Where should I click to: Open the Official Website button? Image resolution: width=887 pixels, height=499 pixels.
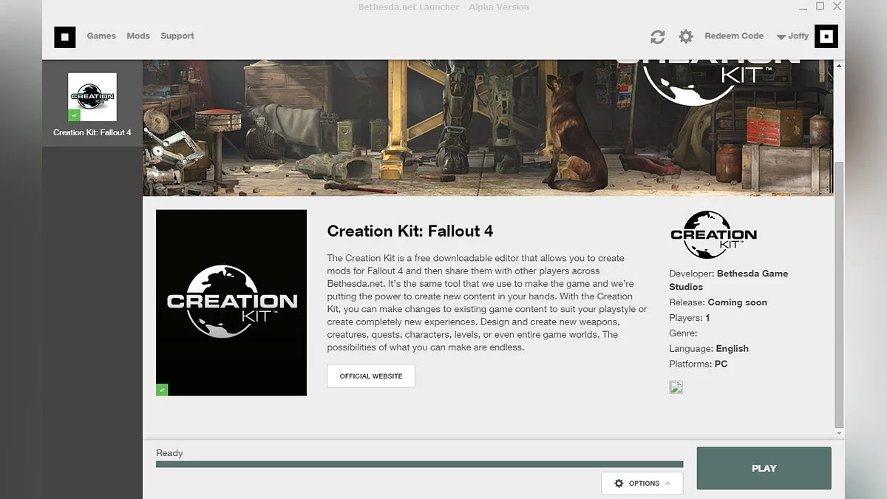[x=371, y=376]
